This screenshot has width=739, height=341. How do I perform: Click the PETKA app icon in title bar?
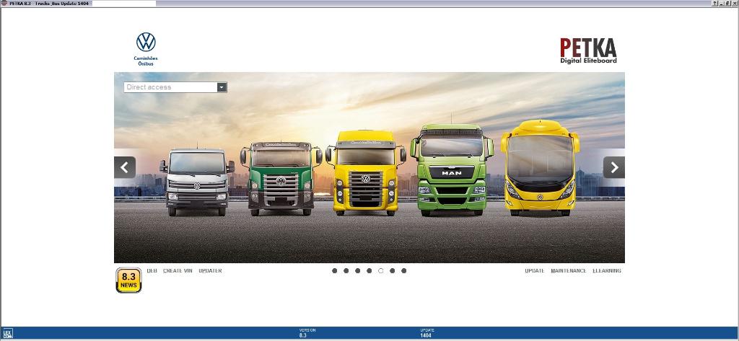tap(4, 4)
